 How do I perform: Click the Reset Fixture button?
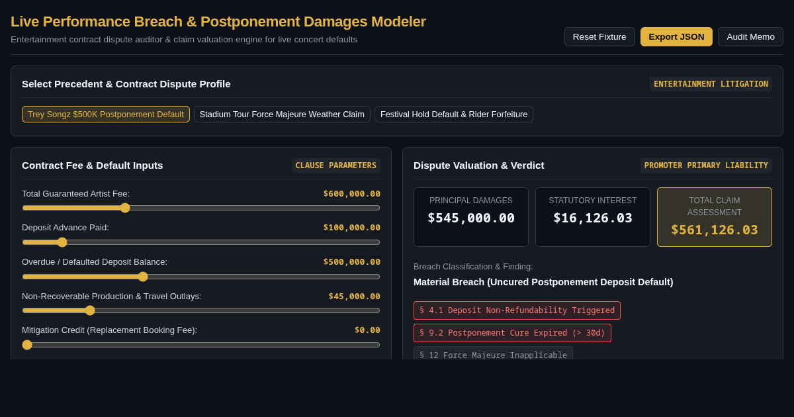pyautogui.click(x=599, y=36)
